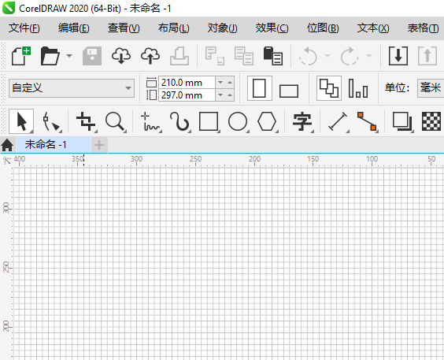The height and width of the screenshot is (360, 444).
Task: Create a new document with New icon
Action: coord(21,56)
